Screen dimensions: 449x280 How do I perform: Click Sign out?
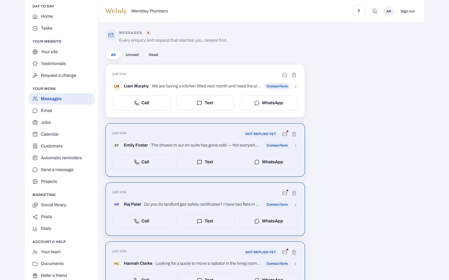[408, 11]
